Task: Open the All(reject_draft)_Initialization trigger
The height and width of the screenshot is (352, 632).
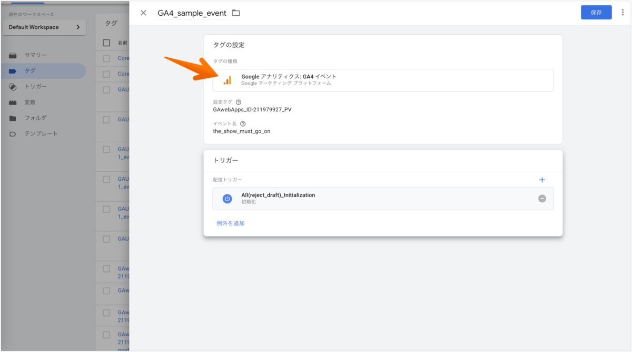Action: 383,199
